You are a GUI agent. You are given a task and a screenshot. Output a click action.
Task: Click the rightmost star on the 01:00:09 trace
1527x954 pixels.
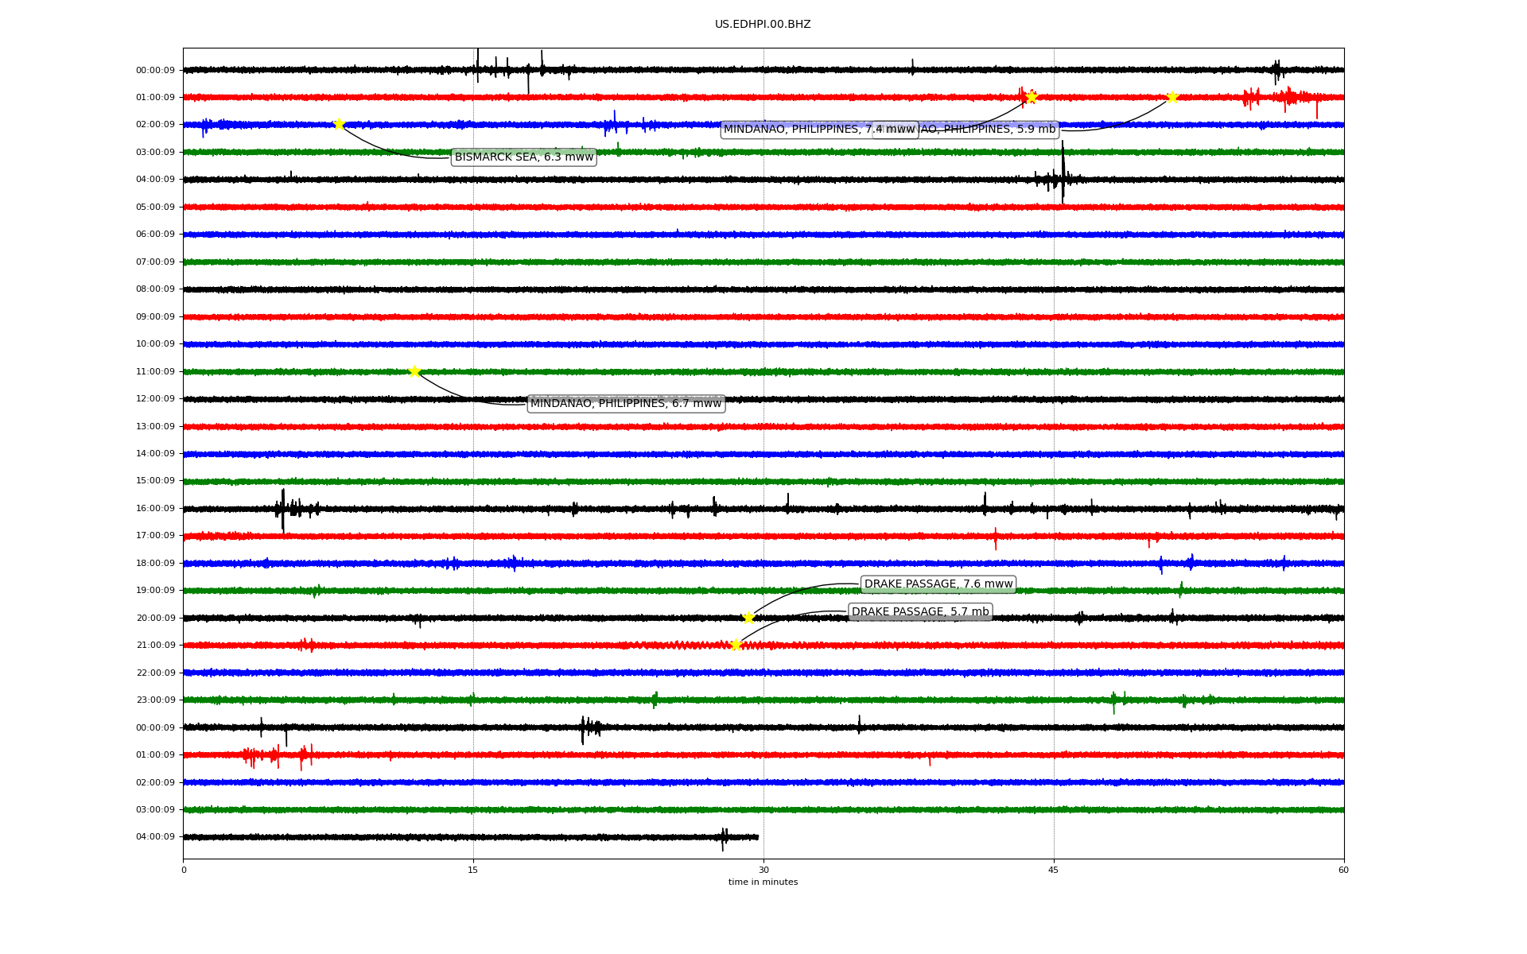(1171, 97)
